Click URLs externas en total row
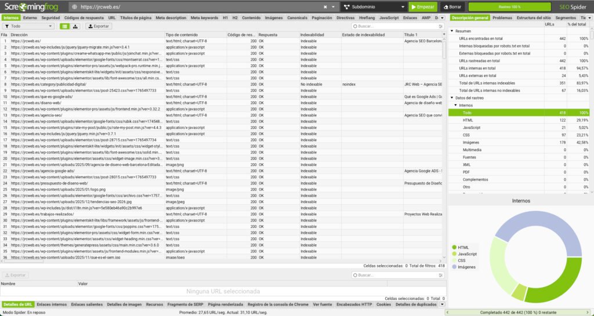 519,76
